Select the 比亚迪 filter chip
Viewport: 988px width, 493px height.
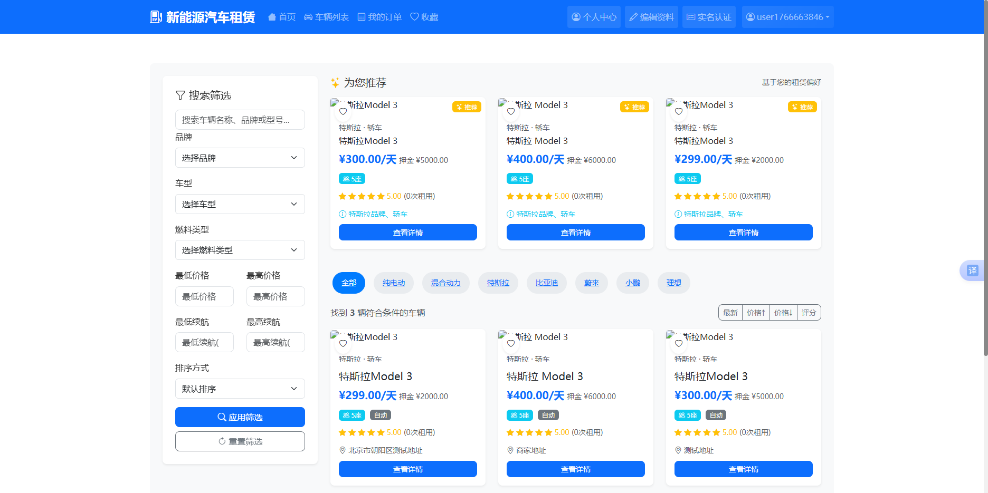[547, 283]
